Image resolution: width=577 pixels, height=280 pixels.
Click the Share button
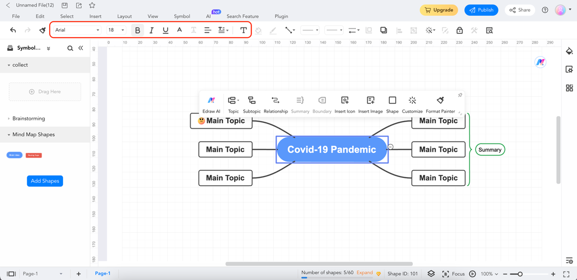tap(520, 10)
